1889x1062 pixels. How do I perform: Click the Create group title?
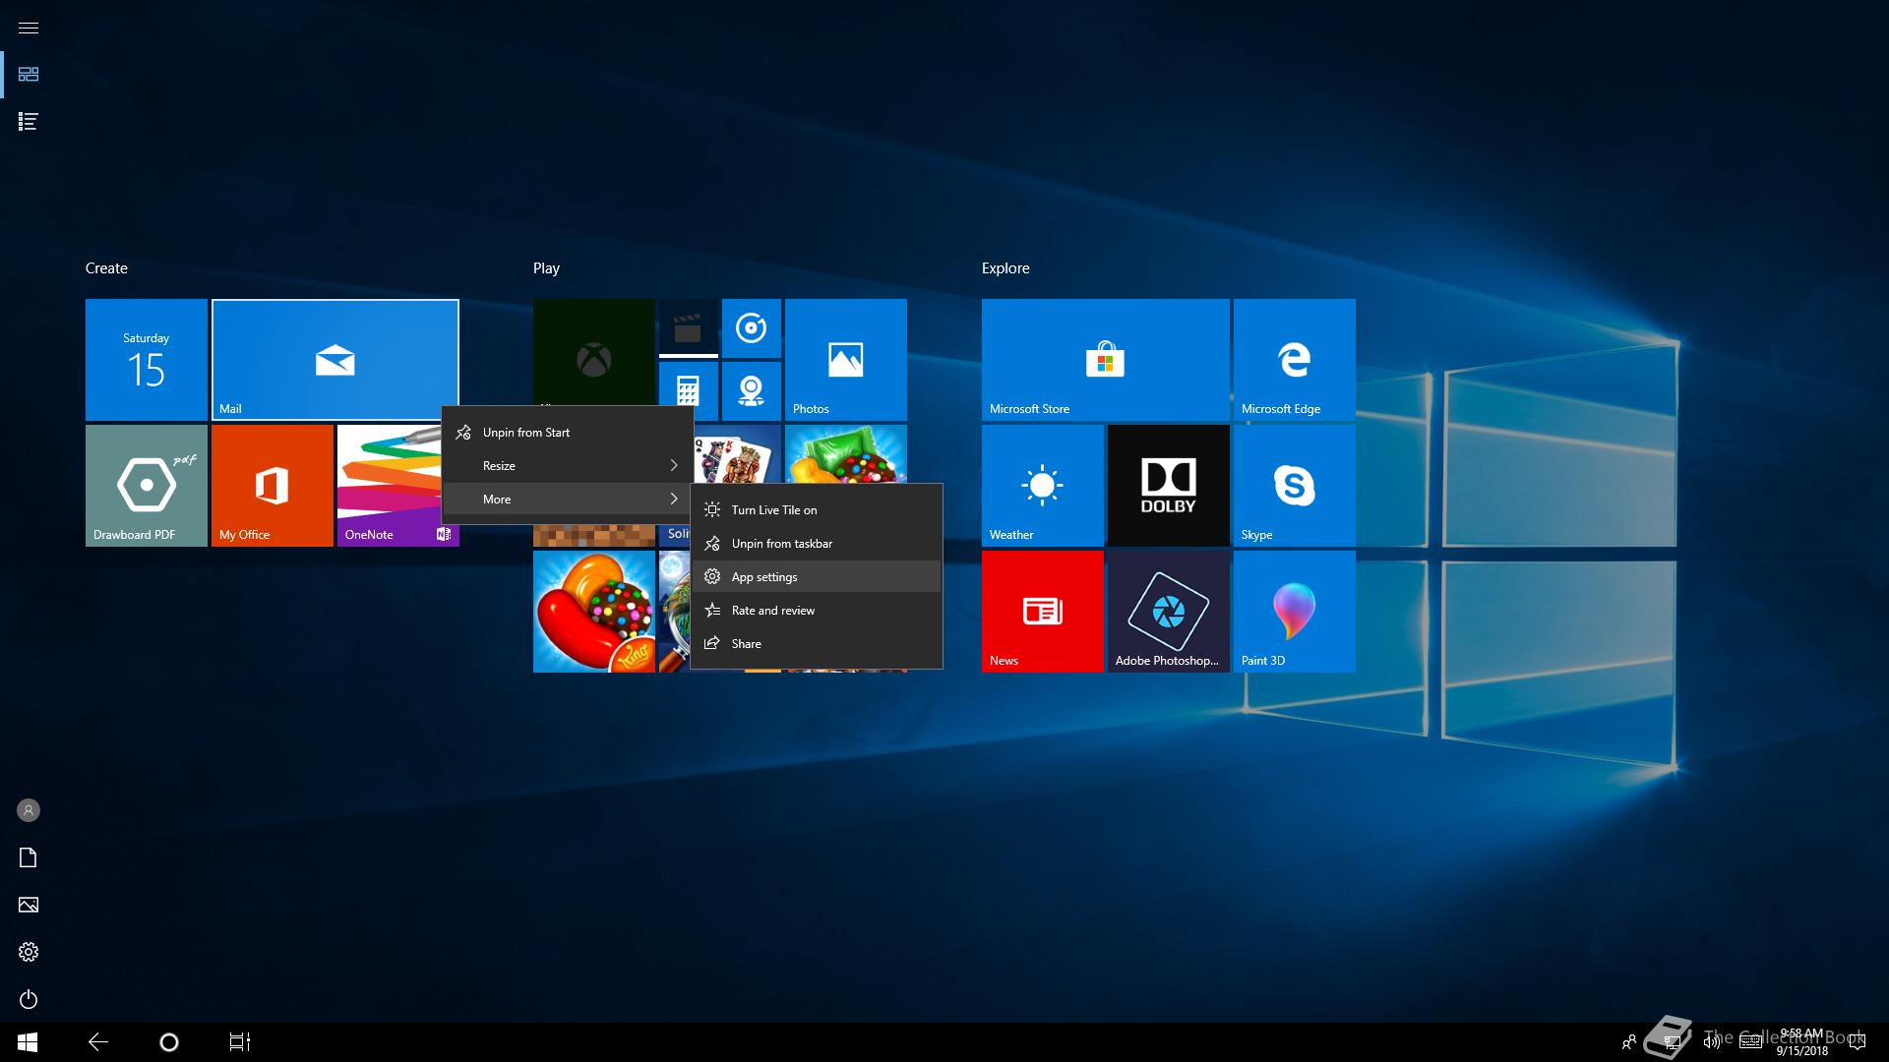coord(106,268)
